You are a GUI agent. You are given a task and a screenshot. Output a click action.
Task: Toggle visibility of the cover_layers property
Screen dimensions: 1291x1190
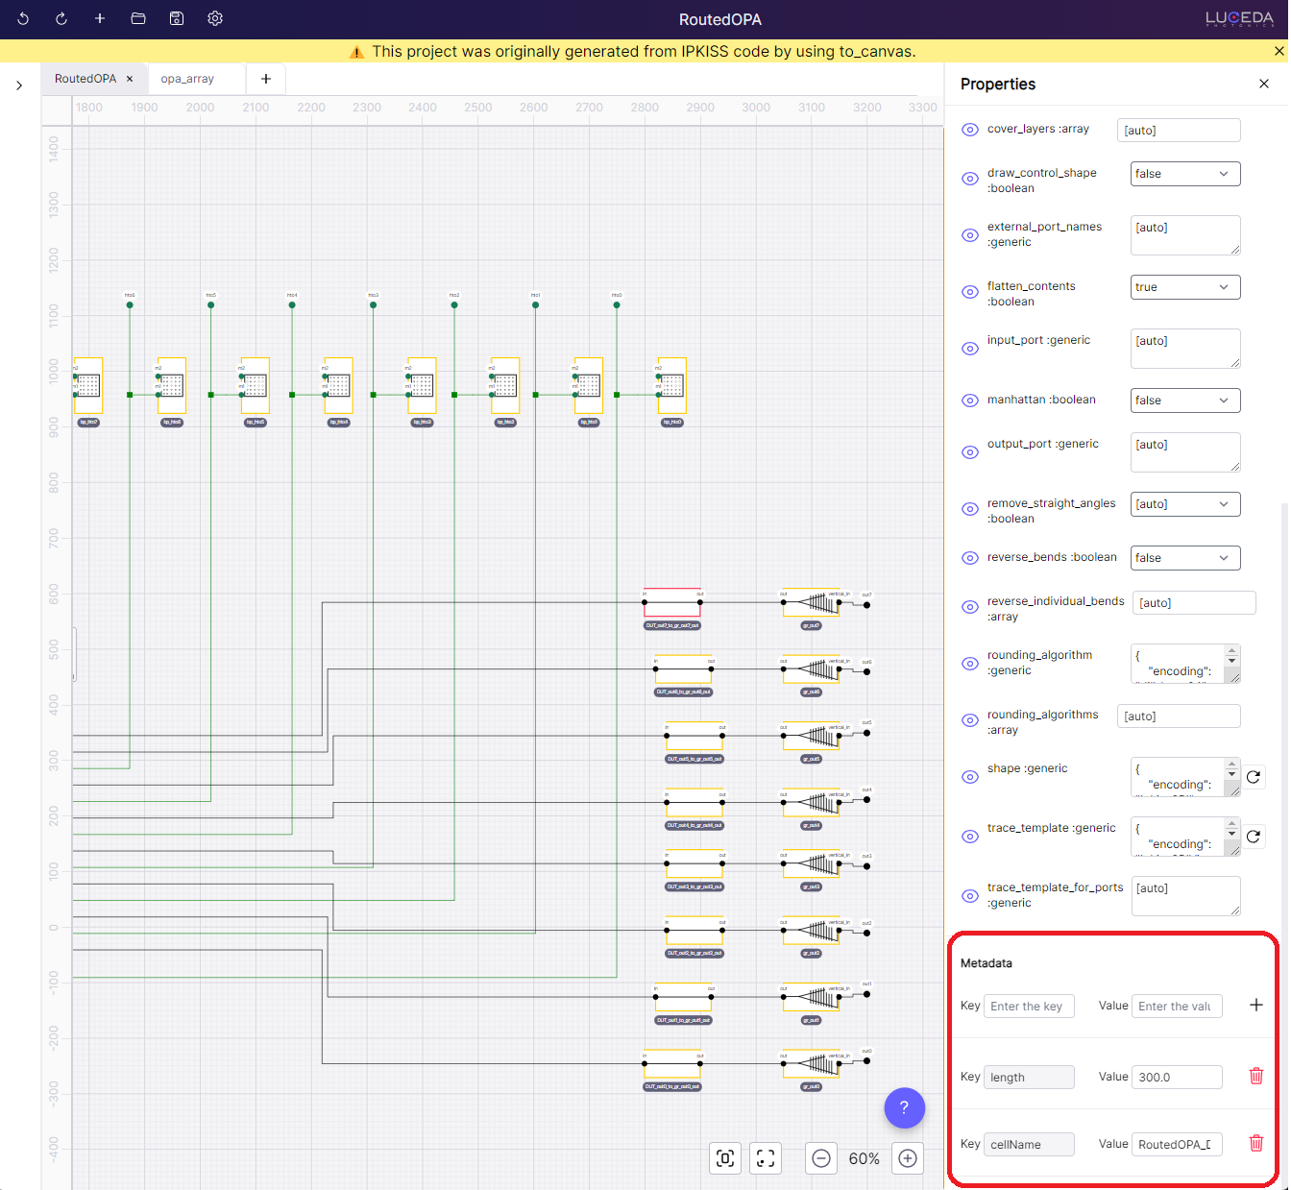coord(970,130)
